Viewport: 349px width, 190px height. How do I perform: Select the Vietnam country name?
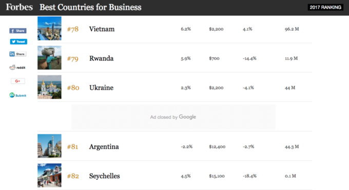[x=102, y=29]
